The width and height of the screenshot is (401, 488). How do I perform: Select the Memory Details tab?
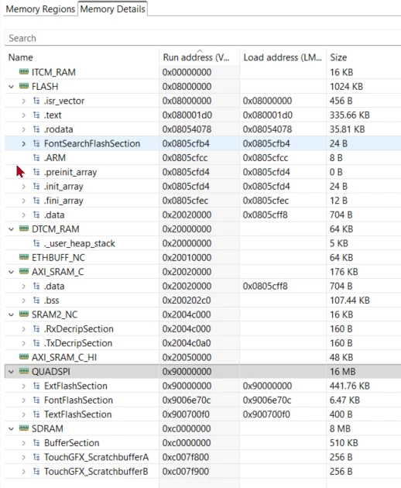[x=112, y=9]
